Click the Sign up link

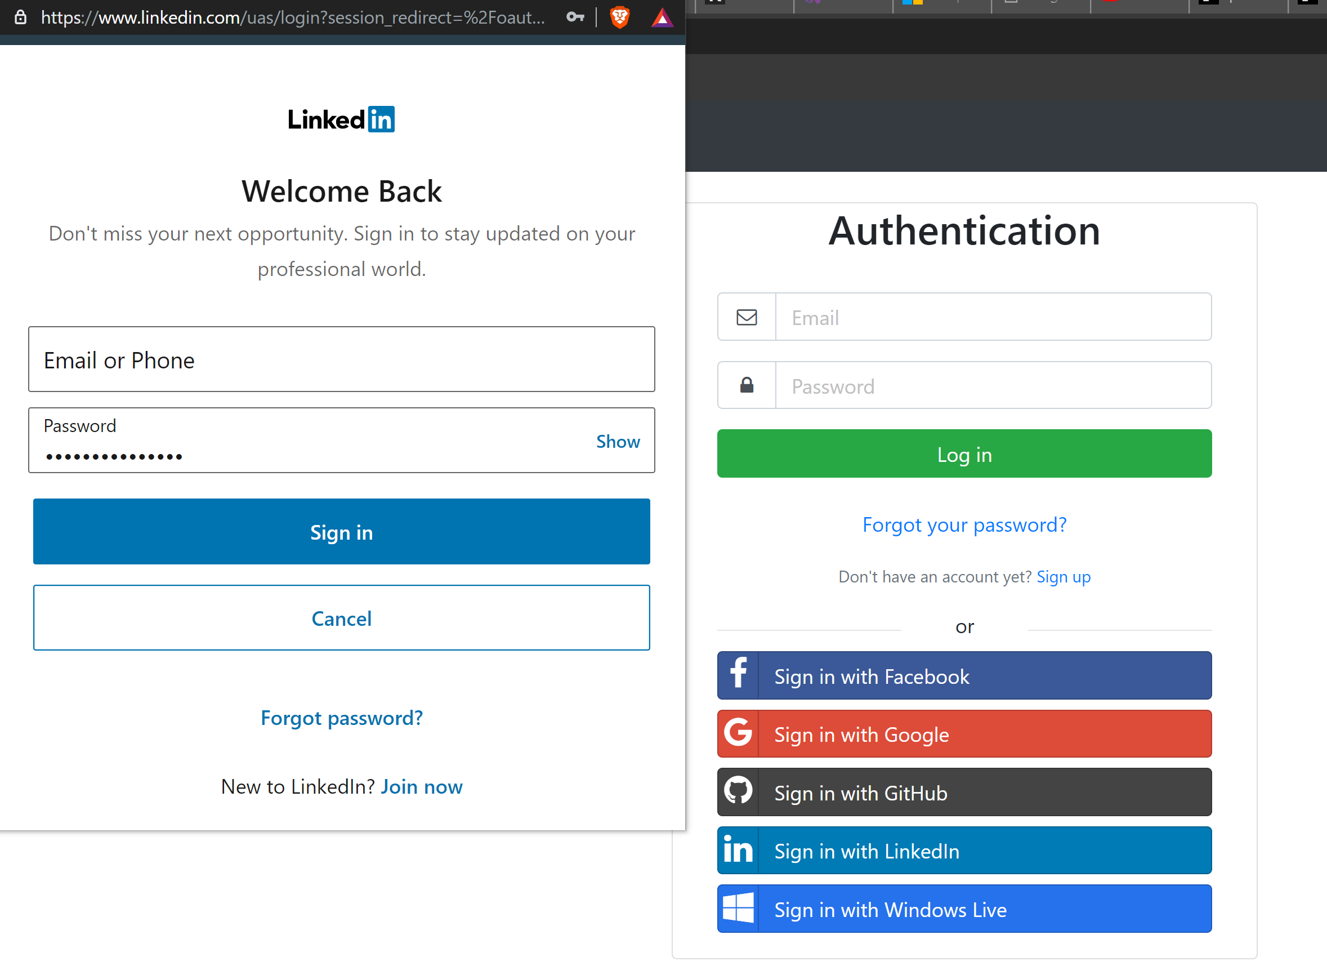tap(1063, 577)
